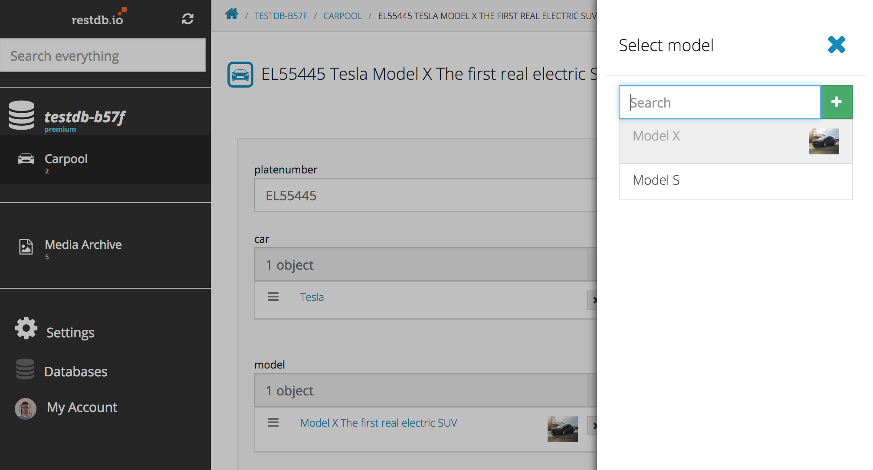Click the Media Archive image icon
The width and height of the screenshot is (873, 470).
click(26, 246)
